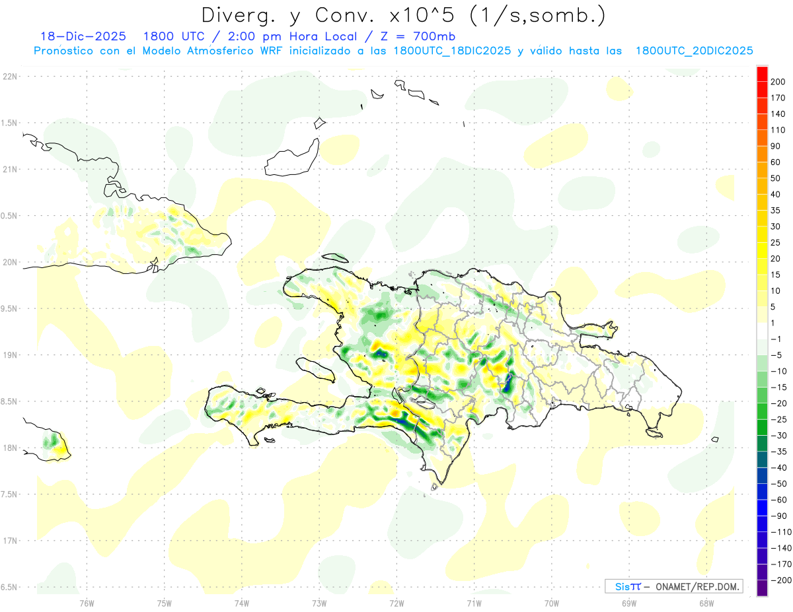
Task: Click the colorbar value '110'
Action: (778, 130)
